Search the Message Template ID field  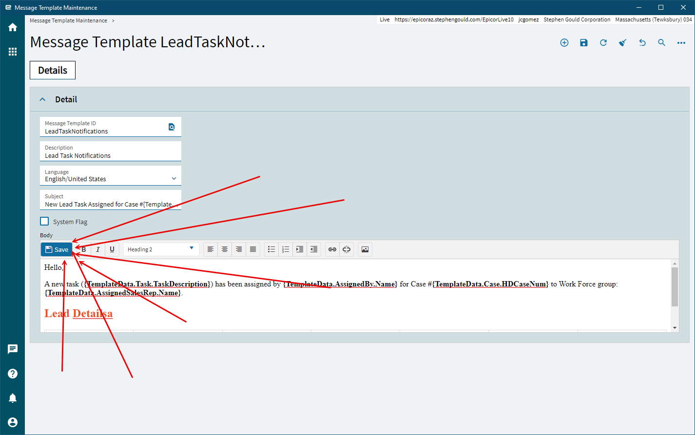172,127
